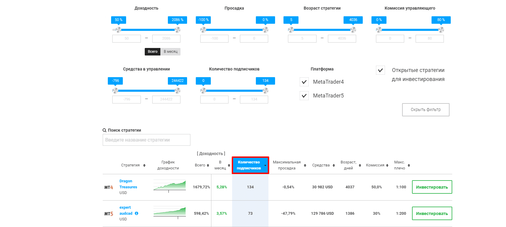Screen dimensions: 506x227
Task: Sort by Средства column arrows icon
Action: tap(334, 165)
